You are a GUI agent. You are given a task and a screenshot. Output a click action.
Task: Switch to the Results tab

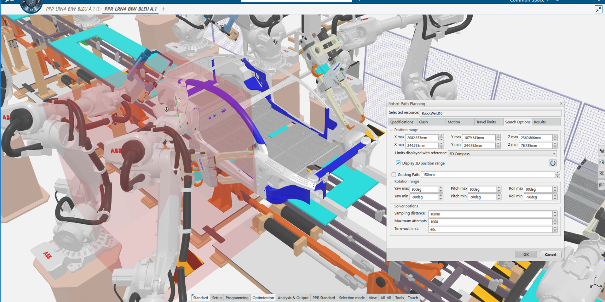[539, 122]
